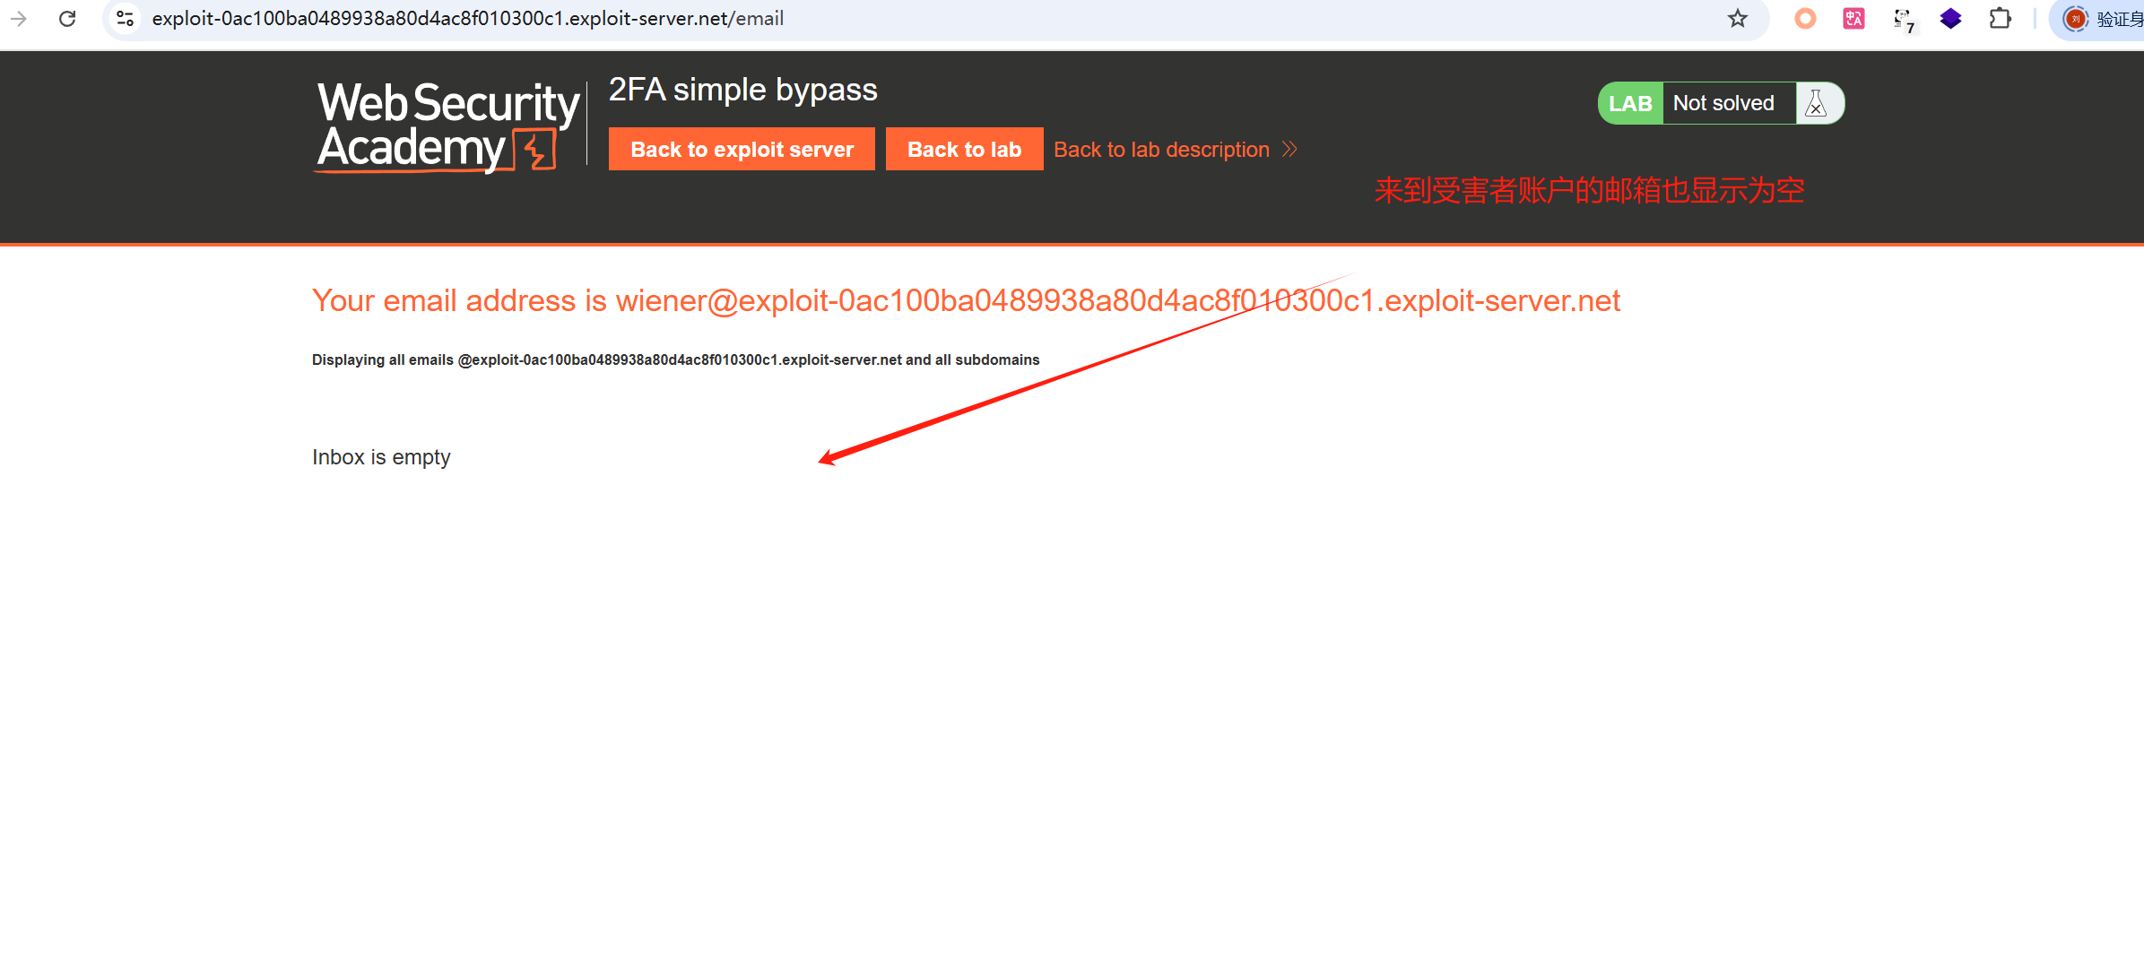Click the wiener email address heading
The height and width of the screenshot is (961, 2144).
(965, 301)
